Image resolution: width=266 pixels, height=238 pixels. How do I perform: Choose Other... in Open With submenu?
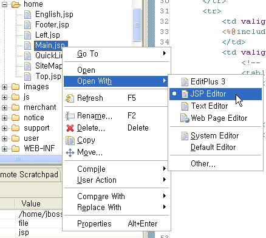tap(216, 163)
